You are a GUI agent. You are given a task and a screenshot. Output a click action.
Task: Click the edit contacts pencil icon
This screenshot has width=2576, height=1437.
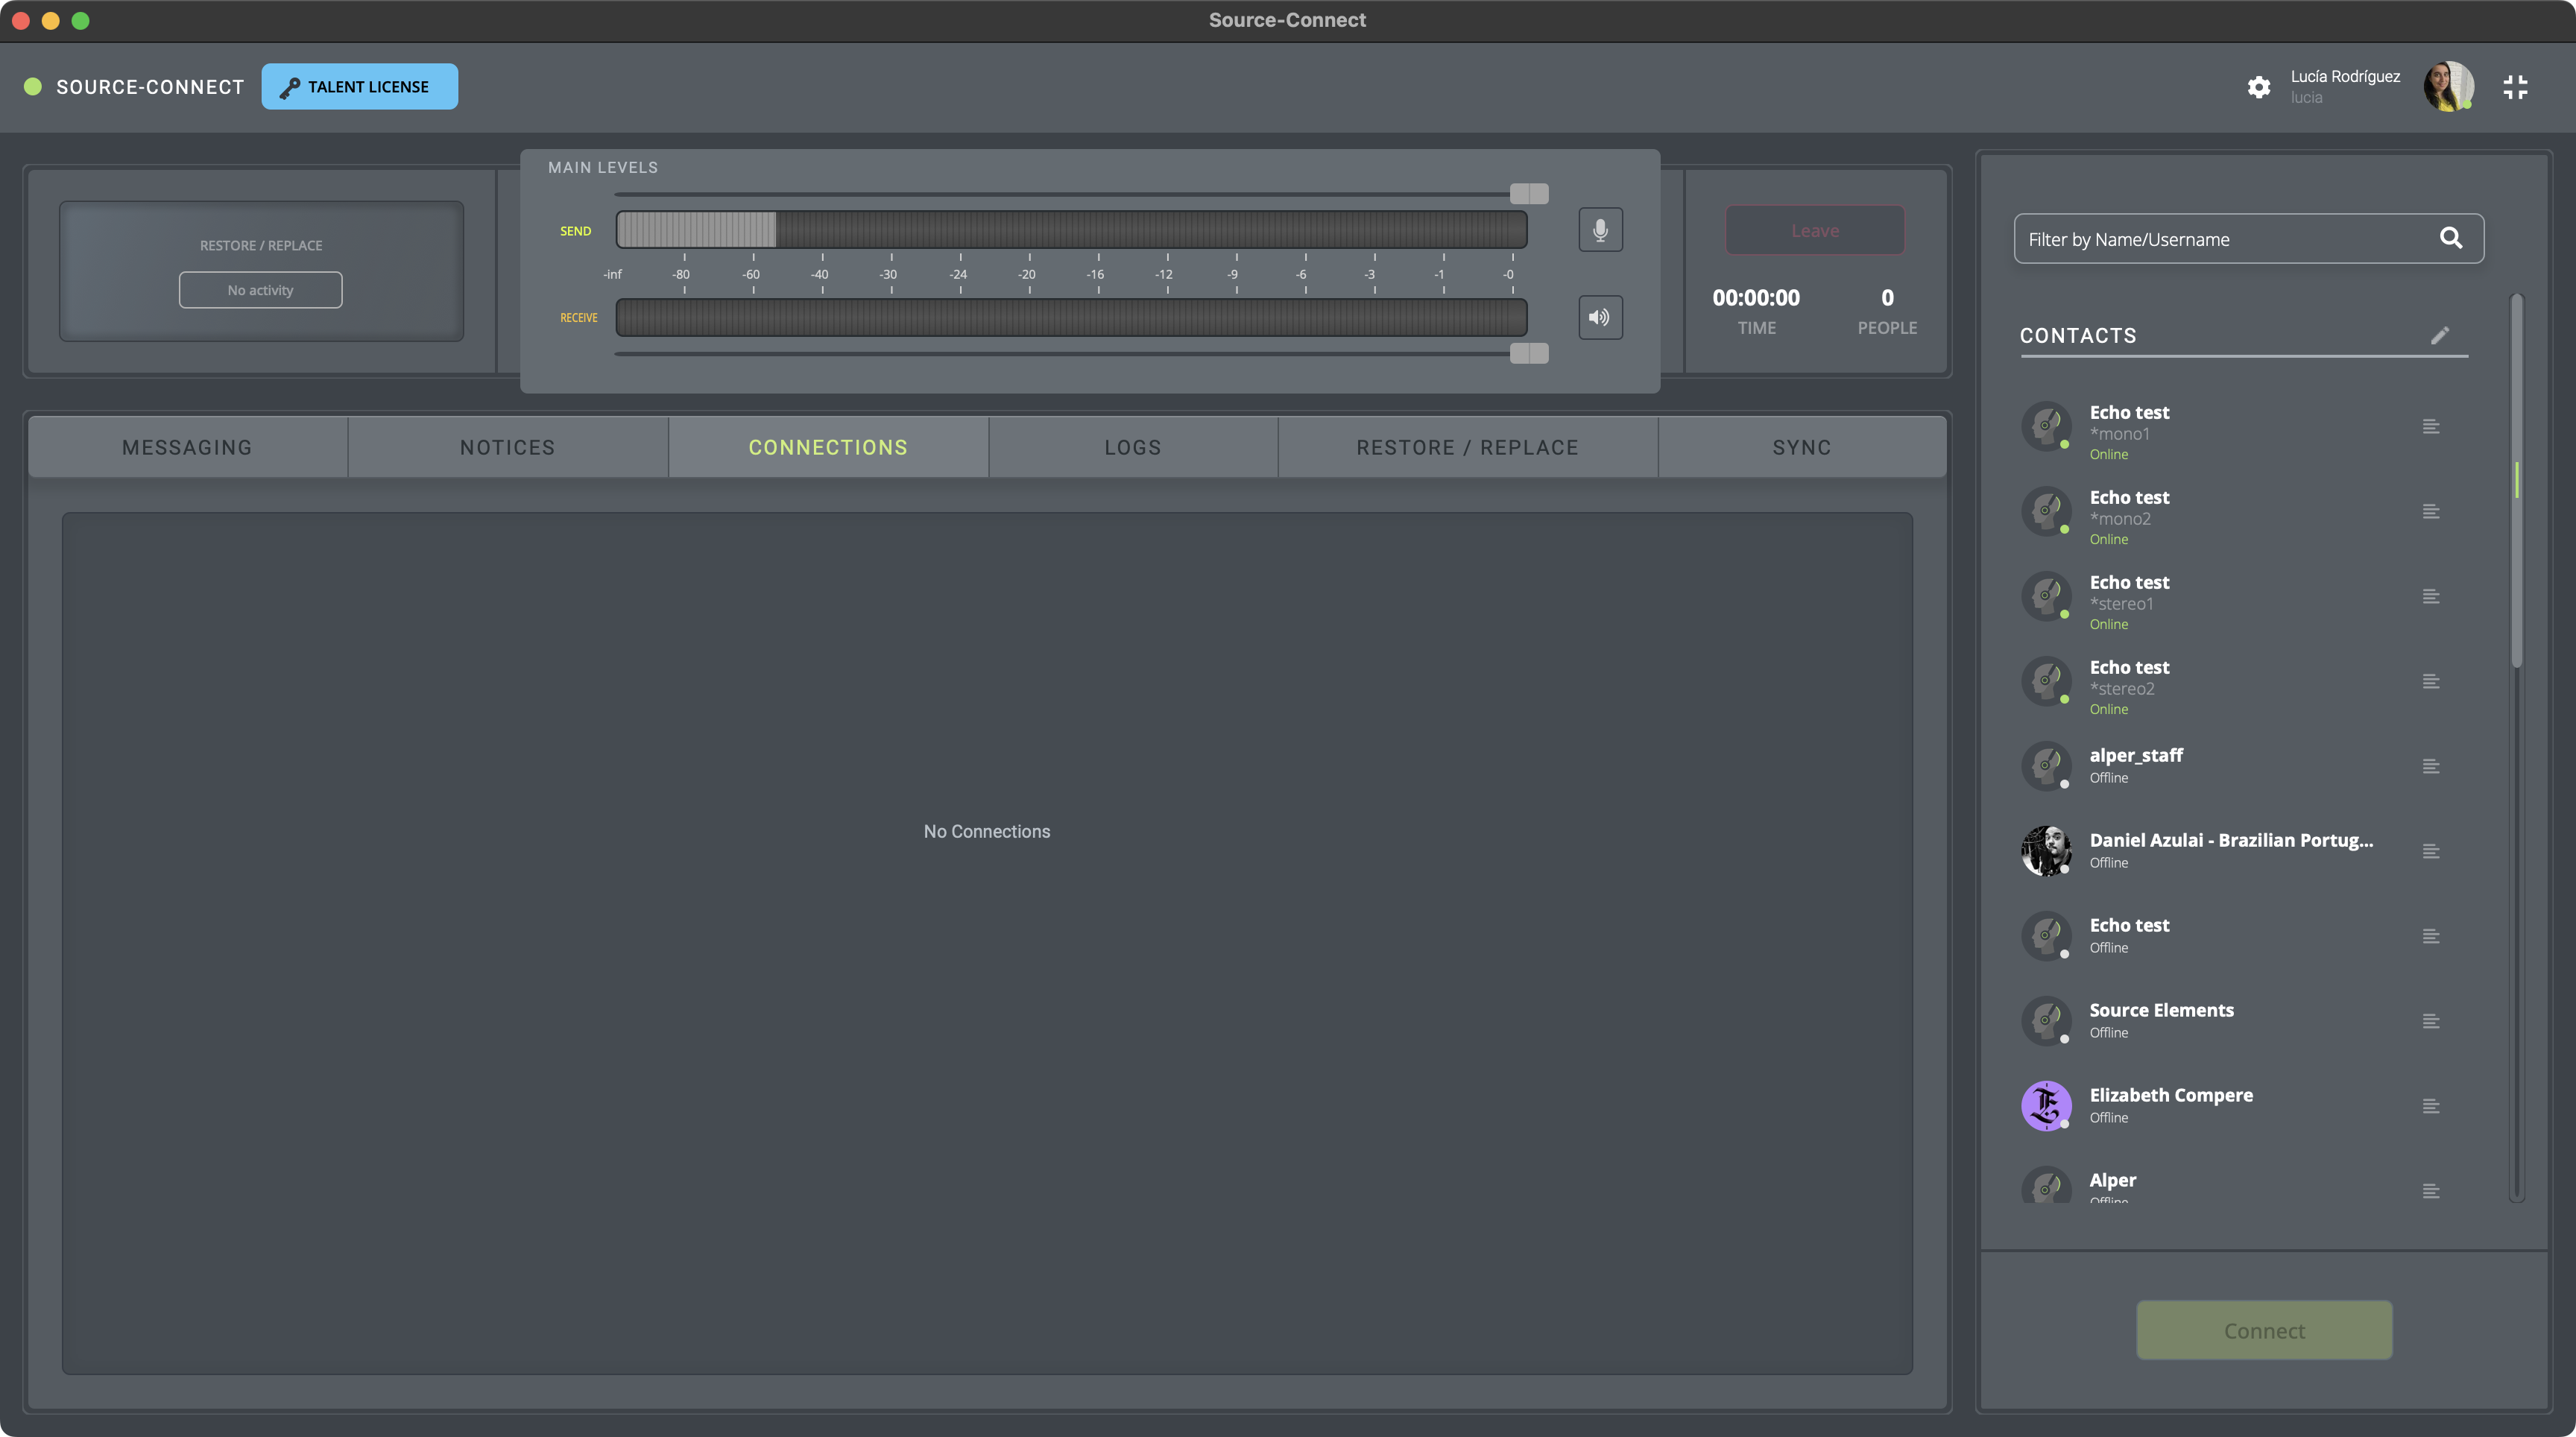(2440, 335)
